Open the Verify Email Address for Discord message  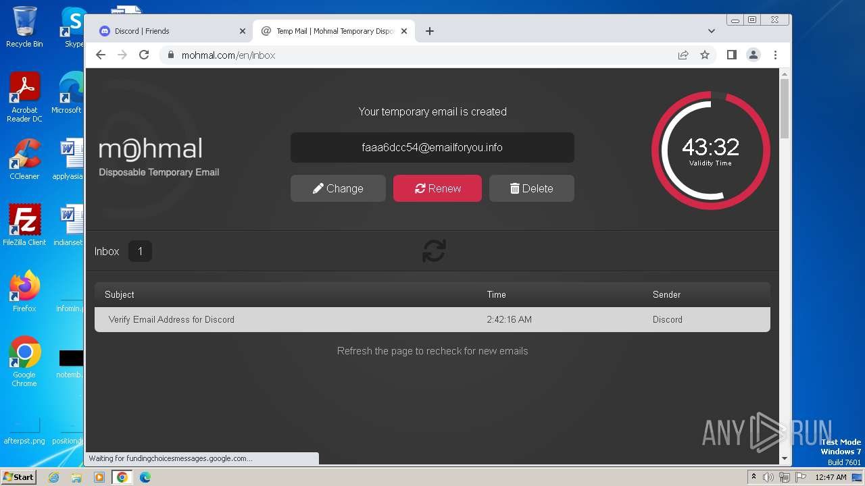[432, 319]
